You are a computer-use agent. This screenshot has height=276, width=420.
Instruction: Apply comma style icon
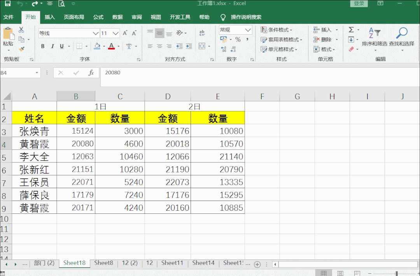(247, 40)
